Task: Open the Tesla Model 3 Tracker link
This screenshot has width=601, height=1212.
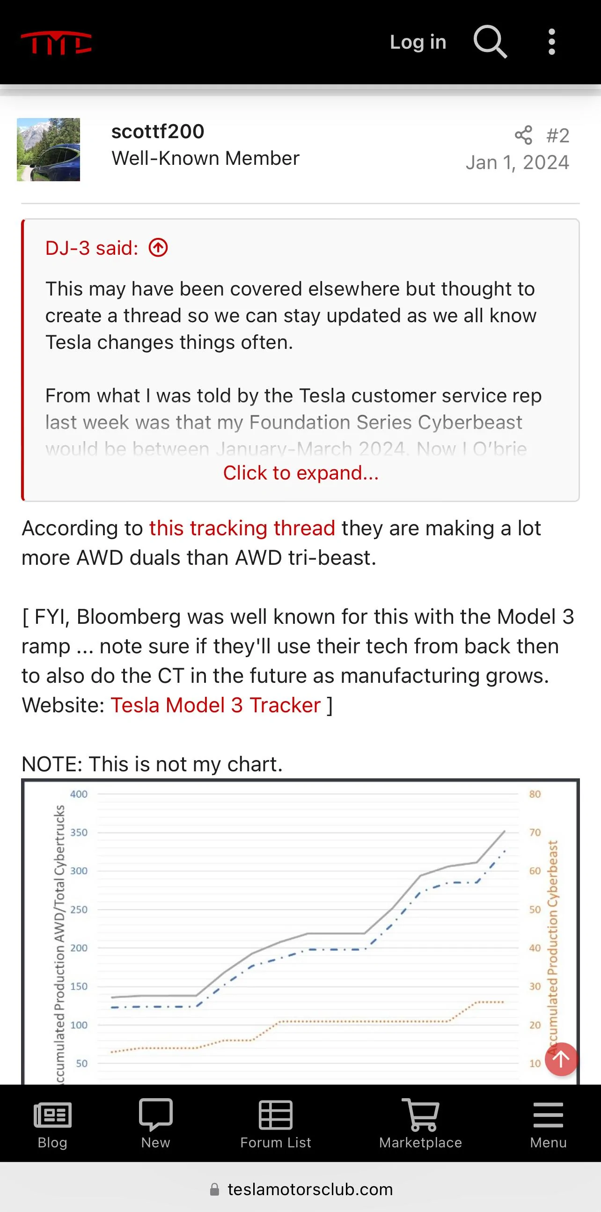Action: [x=216, y=705]
